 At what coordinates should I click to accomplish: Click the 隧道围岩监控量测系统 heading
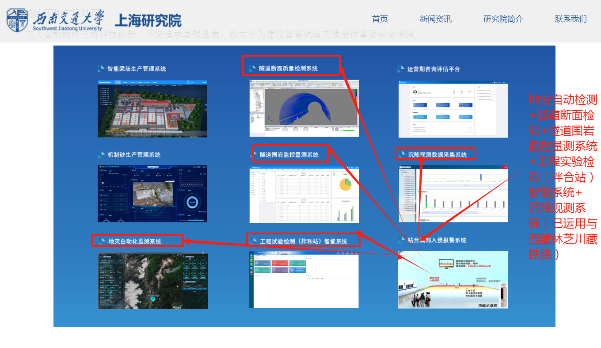pyautogui.click(x=289, y=155)
